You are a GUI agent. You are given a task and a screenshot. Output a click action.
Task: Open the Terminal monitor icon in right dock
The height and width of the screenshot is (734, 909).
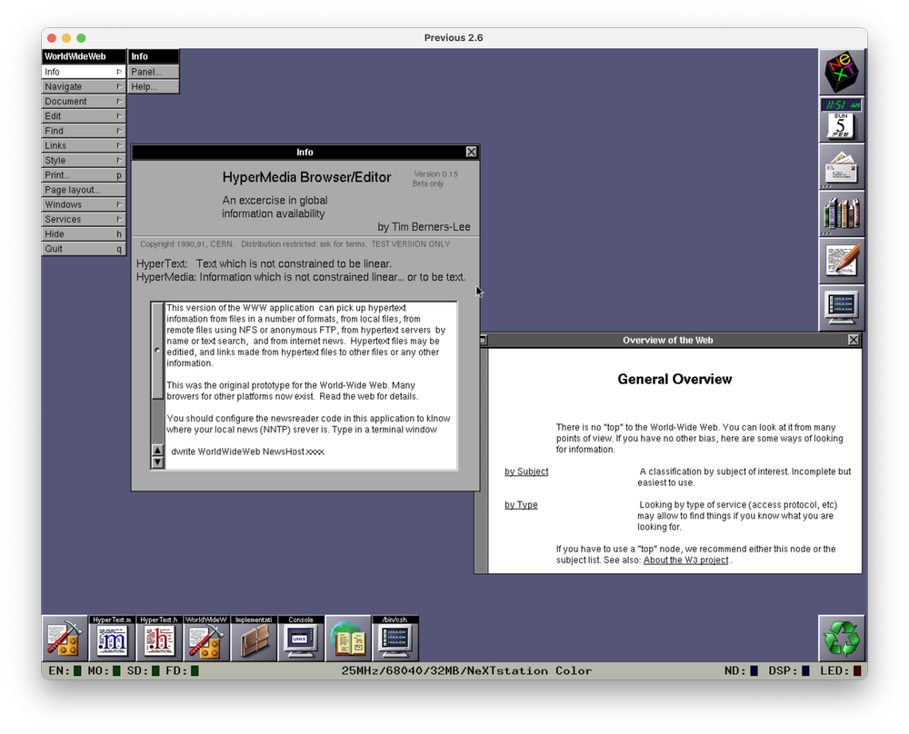click(x=842, y=308)
